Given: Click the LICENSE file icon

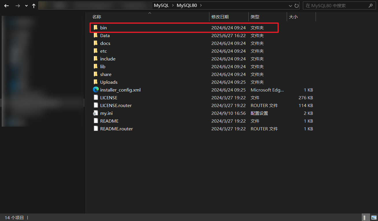Looking at the screenshot, I should (x=96, y=98).
